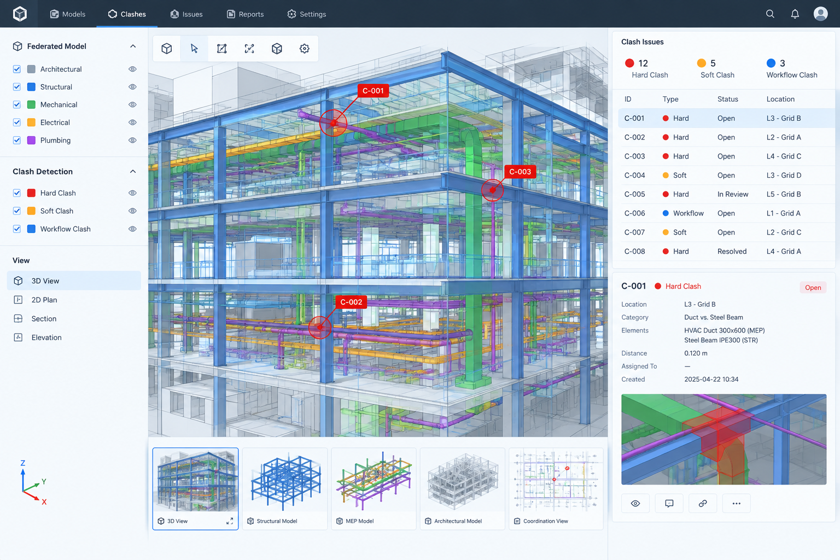Open the Clashes tab
840x560 pixels.
pos(127,14)
